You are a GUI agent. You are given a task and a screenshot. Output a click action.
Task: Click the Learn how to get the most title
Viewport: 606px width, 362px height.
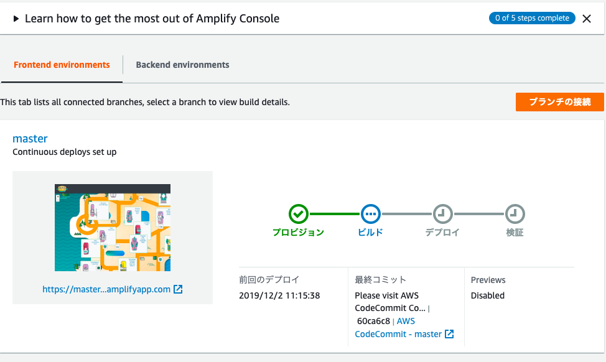[152, 19]
